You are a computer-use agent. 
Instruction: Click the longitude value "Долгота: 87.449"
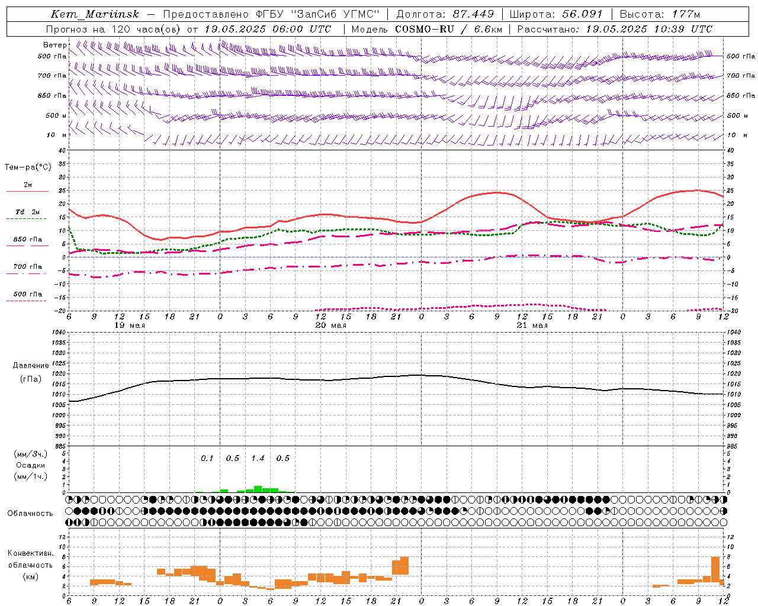tap(445, 14)
